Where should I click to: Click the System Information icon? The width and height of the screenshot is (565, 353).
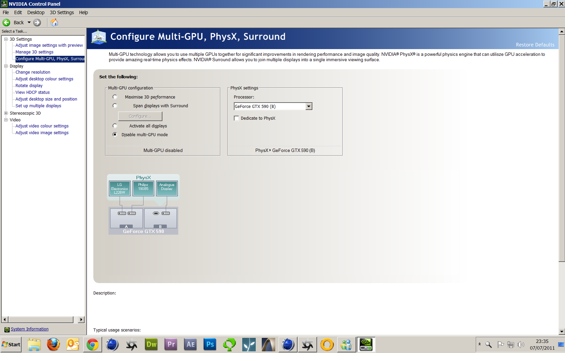point(7,329)
